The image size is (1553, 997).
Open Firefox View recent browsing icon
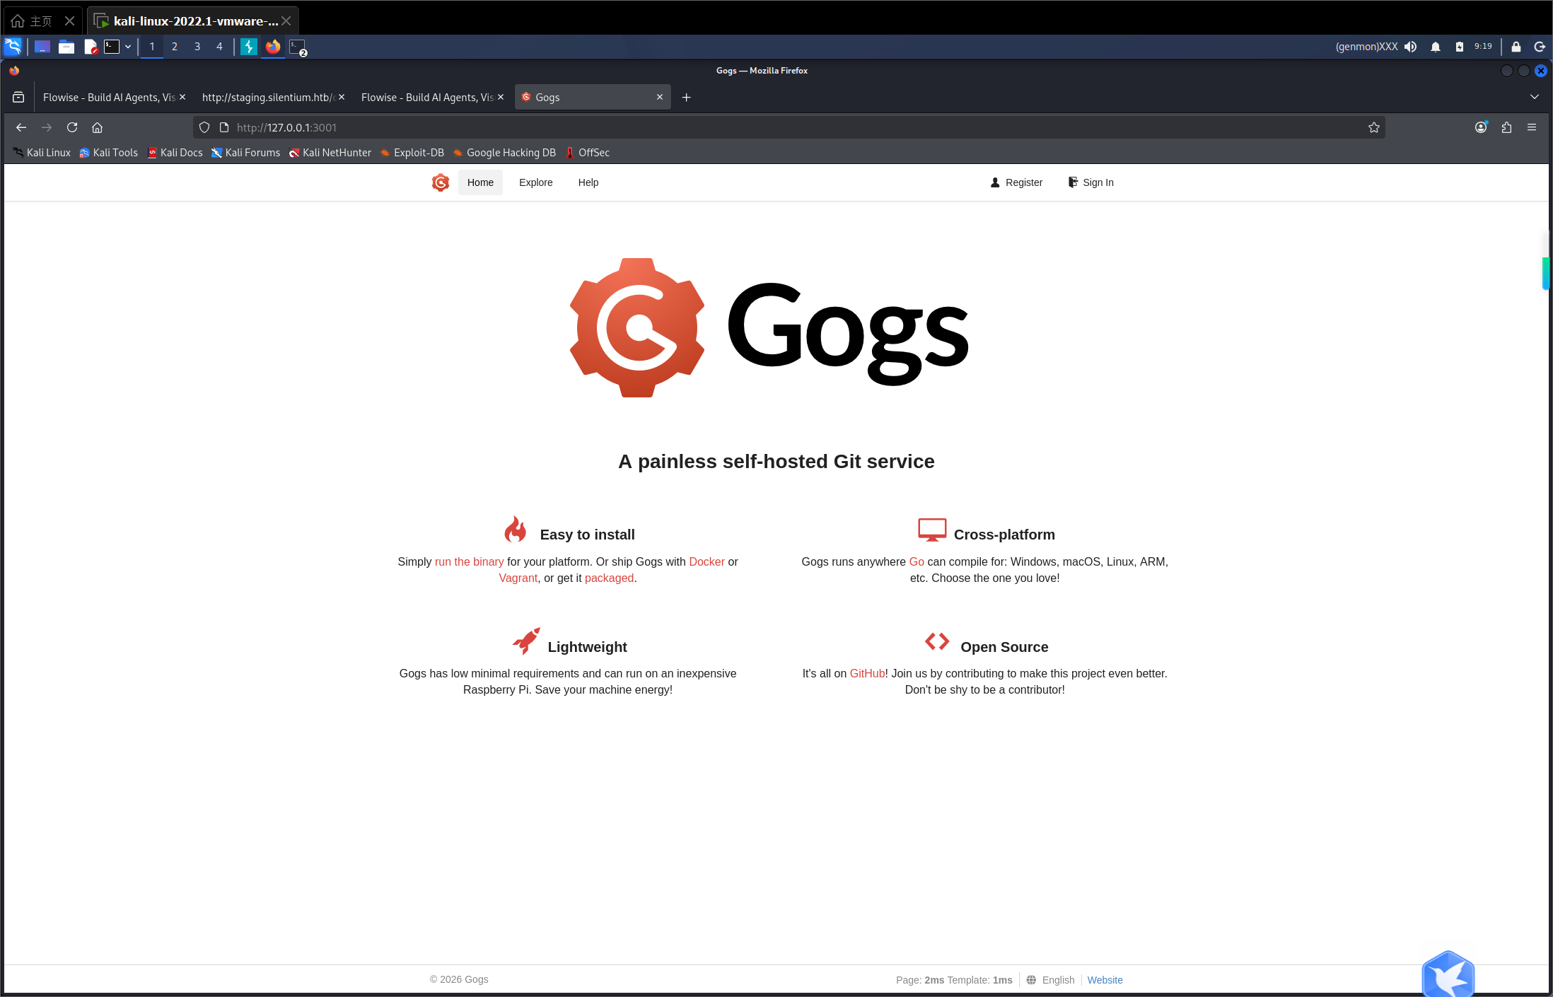(x=18, y=98)
